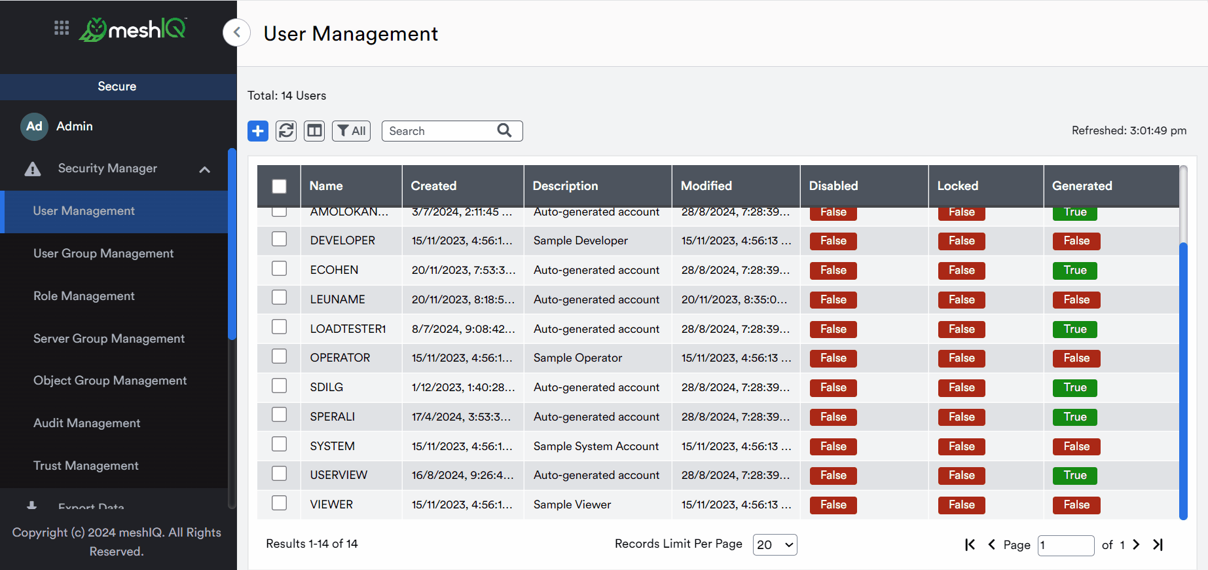Select the checkbox for the SYSTEM user
The height and width of the screenshot is (570, 1208).
tap(280, 444)
